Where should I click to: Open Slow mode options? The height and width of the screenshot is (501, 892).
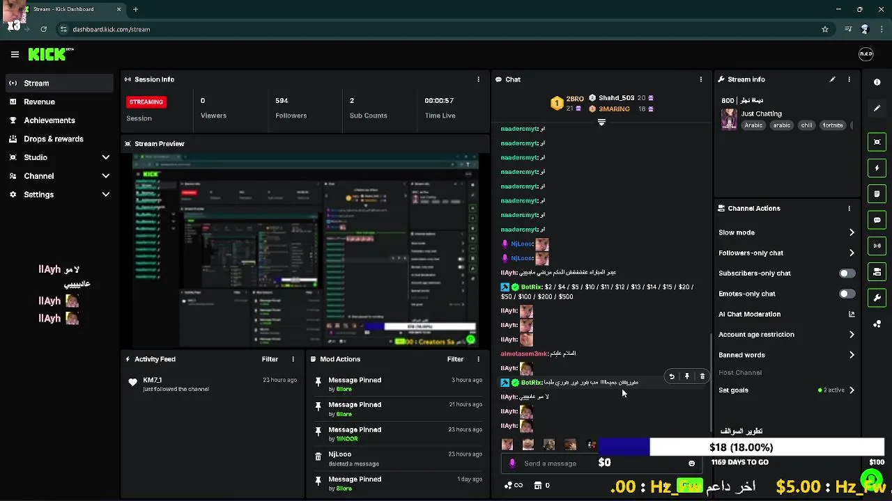pyautogui.click(x=786, y=232)
